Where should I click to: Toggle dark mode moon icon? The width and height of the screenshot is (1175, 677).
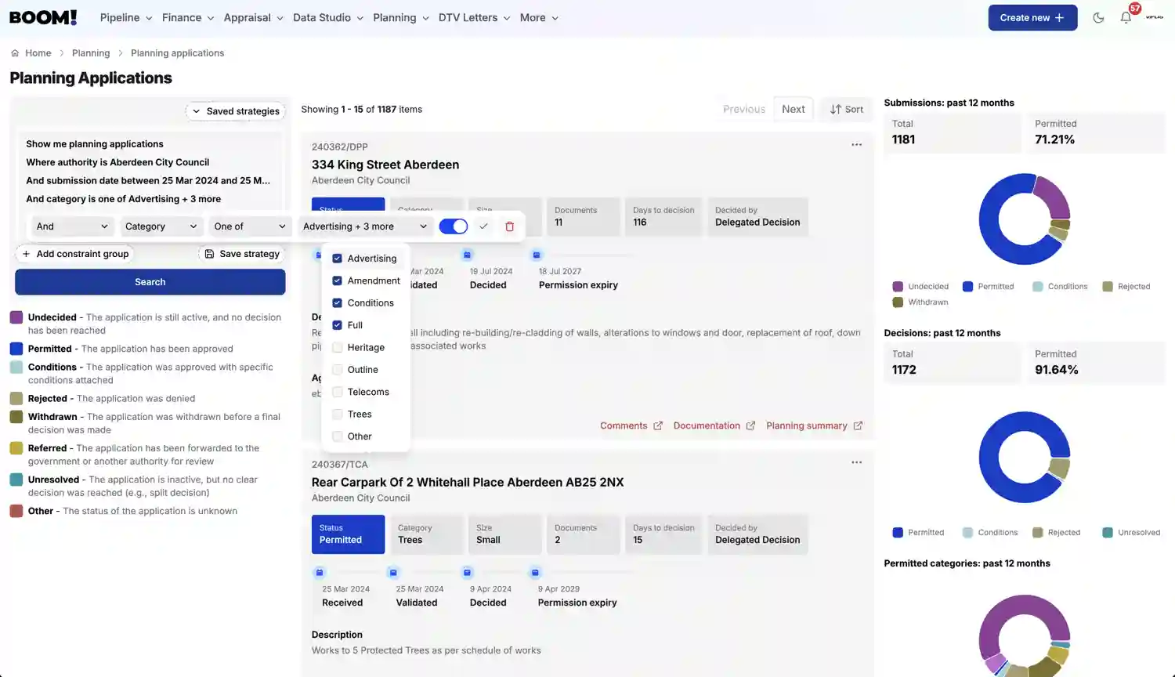[x=1098, y=17]
